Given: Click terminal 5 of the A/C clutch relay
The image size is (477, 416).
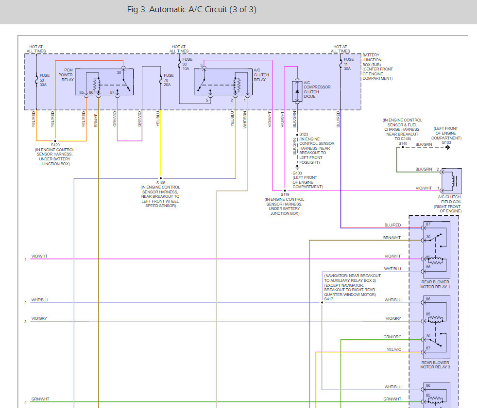Looking at the screenshot, I should point(207,100).
